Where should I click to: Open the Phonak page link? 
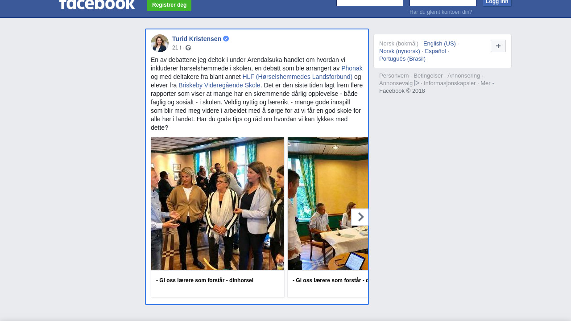(352, 68)
